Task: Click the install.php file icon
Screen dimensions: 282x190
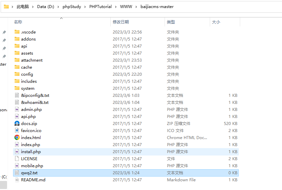Action: click(17, 152)
